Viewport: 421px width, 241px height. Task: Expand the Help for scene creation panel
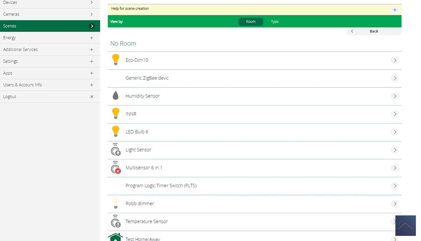click(x=394, y=10)
